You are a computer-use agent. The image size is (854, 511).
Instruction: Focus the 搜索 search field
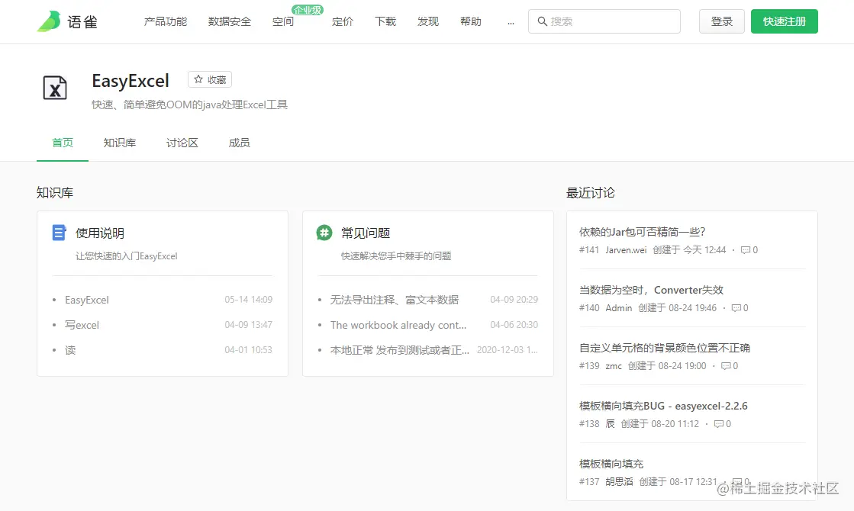604,21
